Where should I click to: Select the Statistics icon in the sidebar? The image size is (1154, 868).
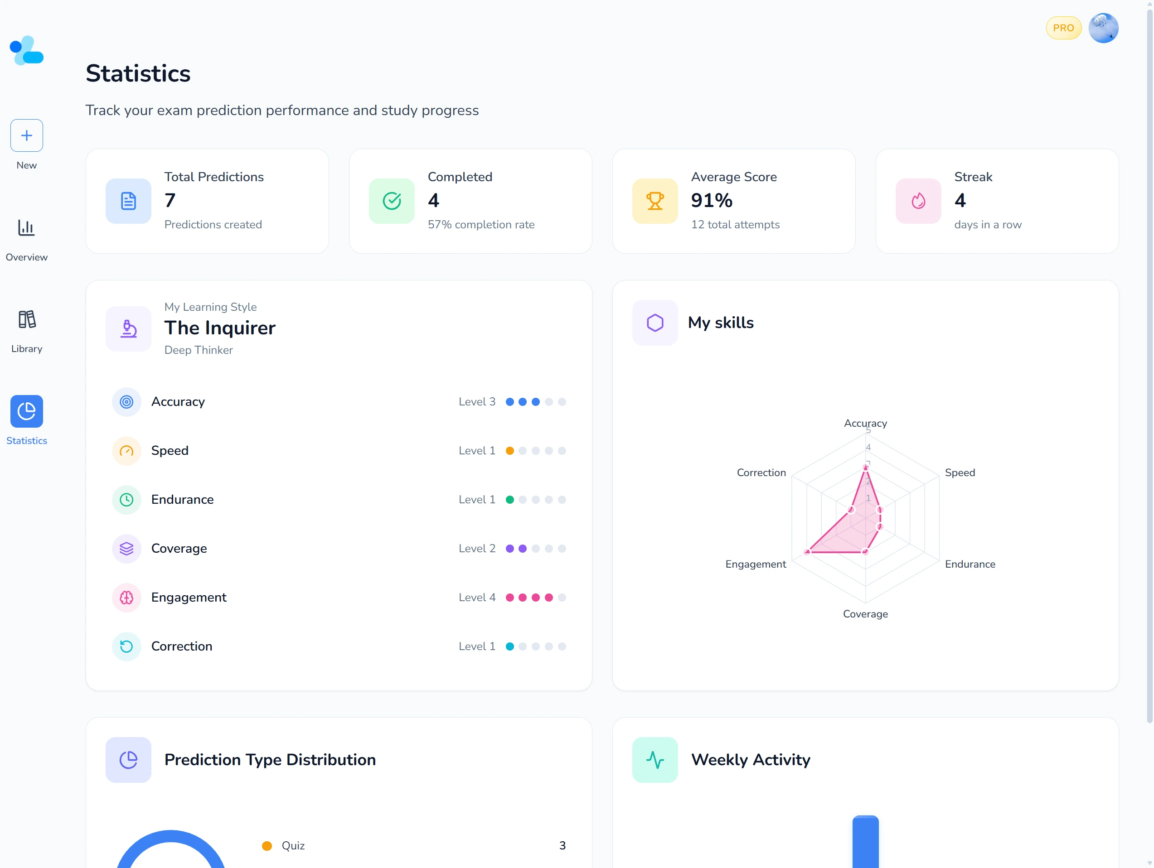click(x=26, y=411)
